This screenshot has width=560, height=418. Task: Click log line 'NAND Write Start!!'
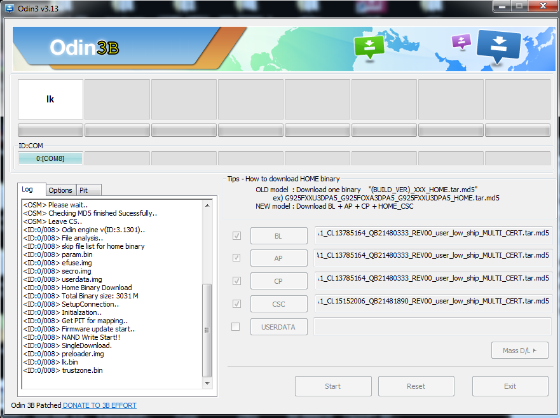71,337
